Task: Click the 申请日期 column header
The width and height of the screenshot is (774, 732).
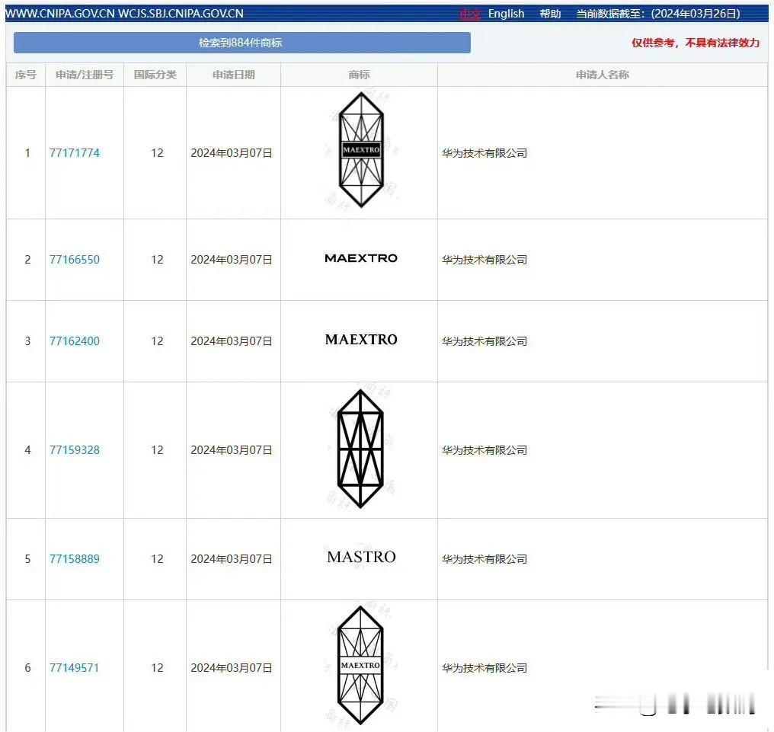Action: pyautogui.click(x=233, y=75)
